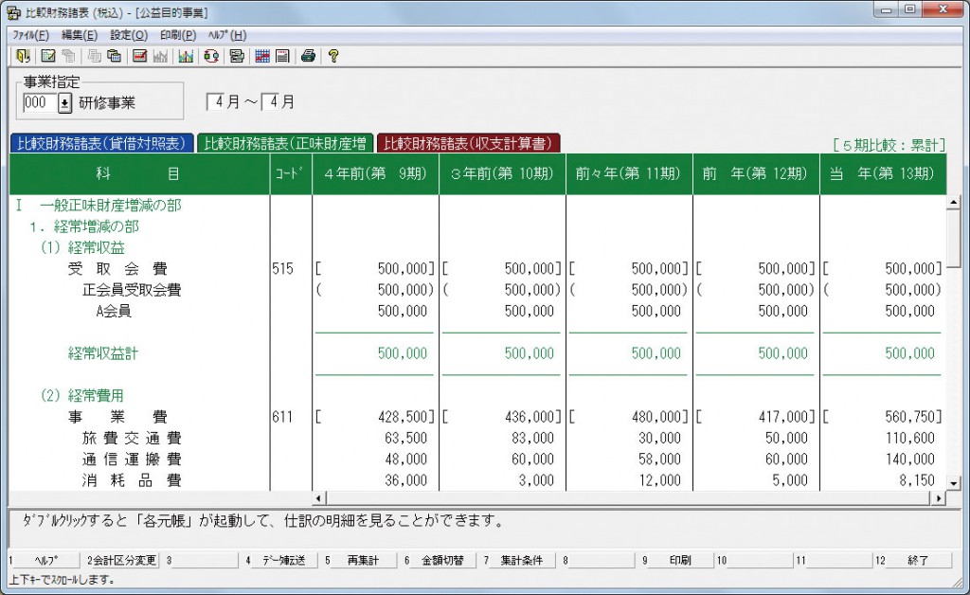The image size is (970, 595).
Task: Click the circular data transfer arrows icon
Action: 212,56
